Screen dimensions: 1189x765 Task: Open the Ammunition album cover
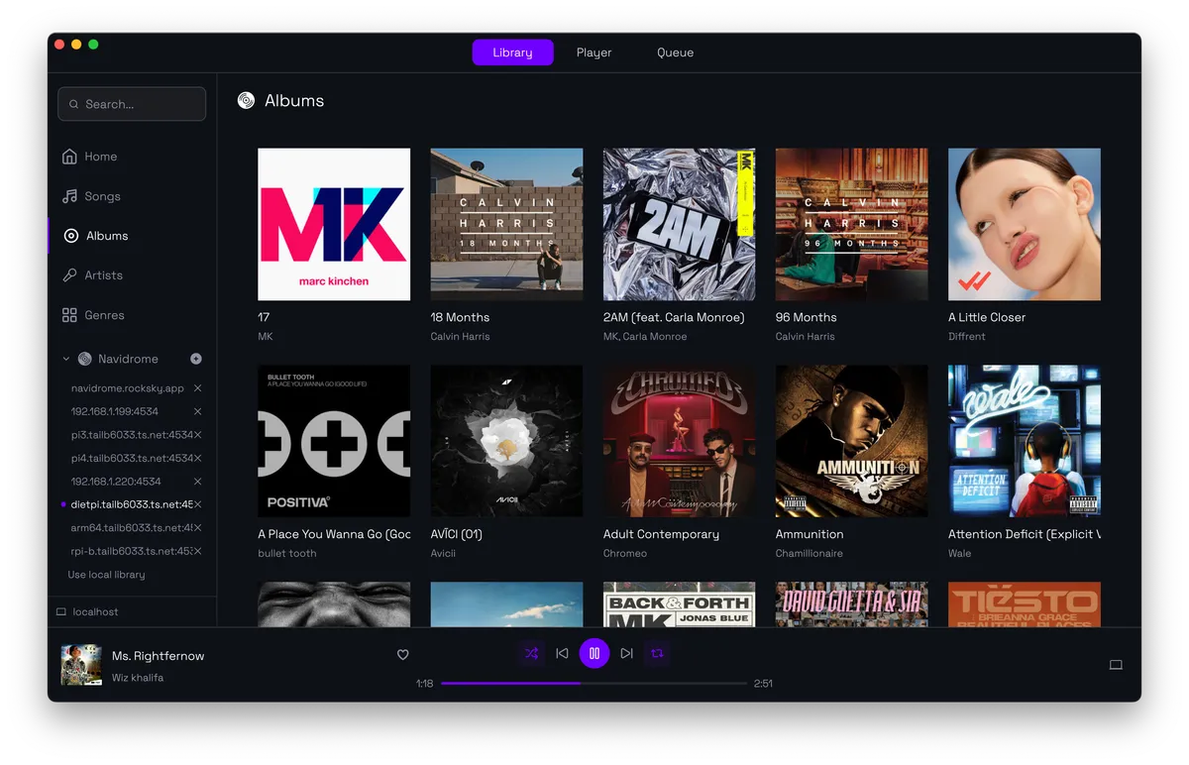(x=852, y=441)
